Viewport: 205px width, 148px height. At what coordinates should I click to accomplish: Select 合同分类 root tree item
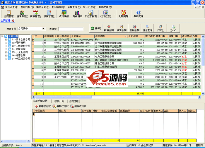point(13,36)
